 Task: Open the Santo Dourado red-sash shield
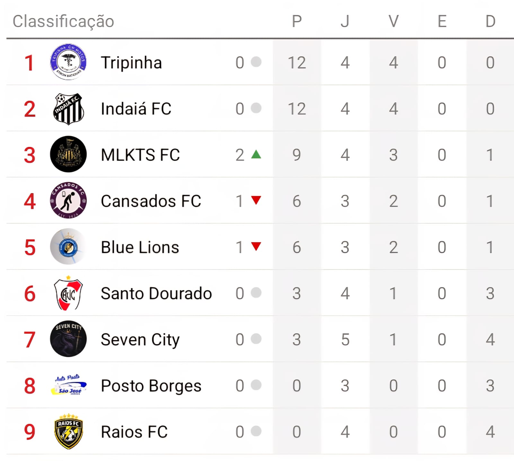68,293
